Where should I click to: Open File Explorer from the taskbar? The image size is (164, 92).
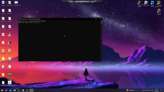coord(15,90)
